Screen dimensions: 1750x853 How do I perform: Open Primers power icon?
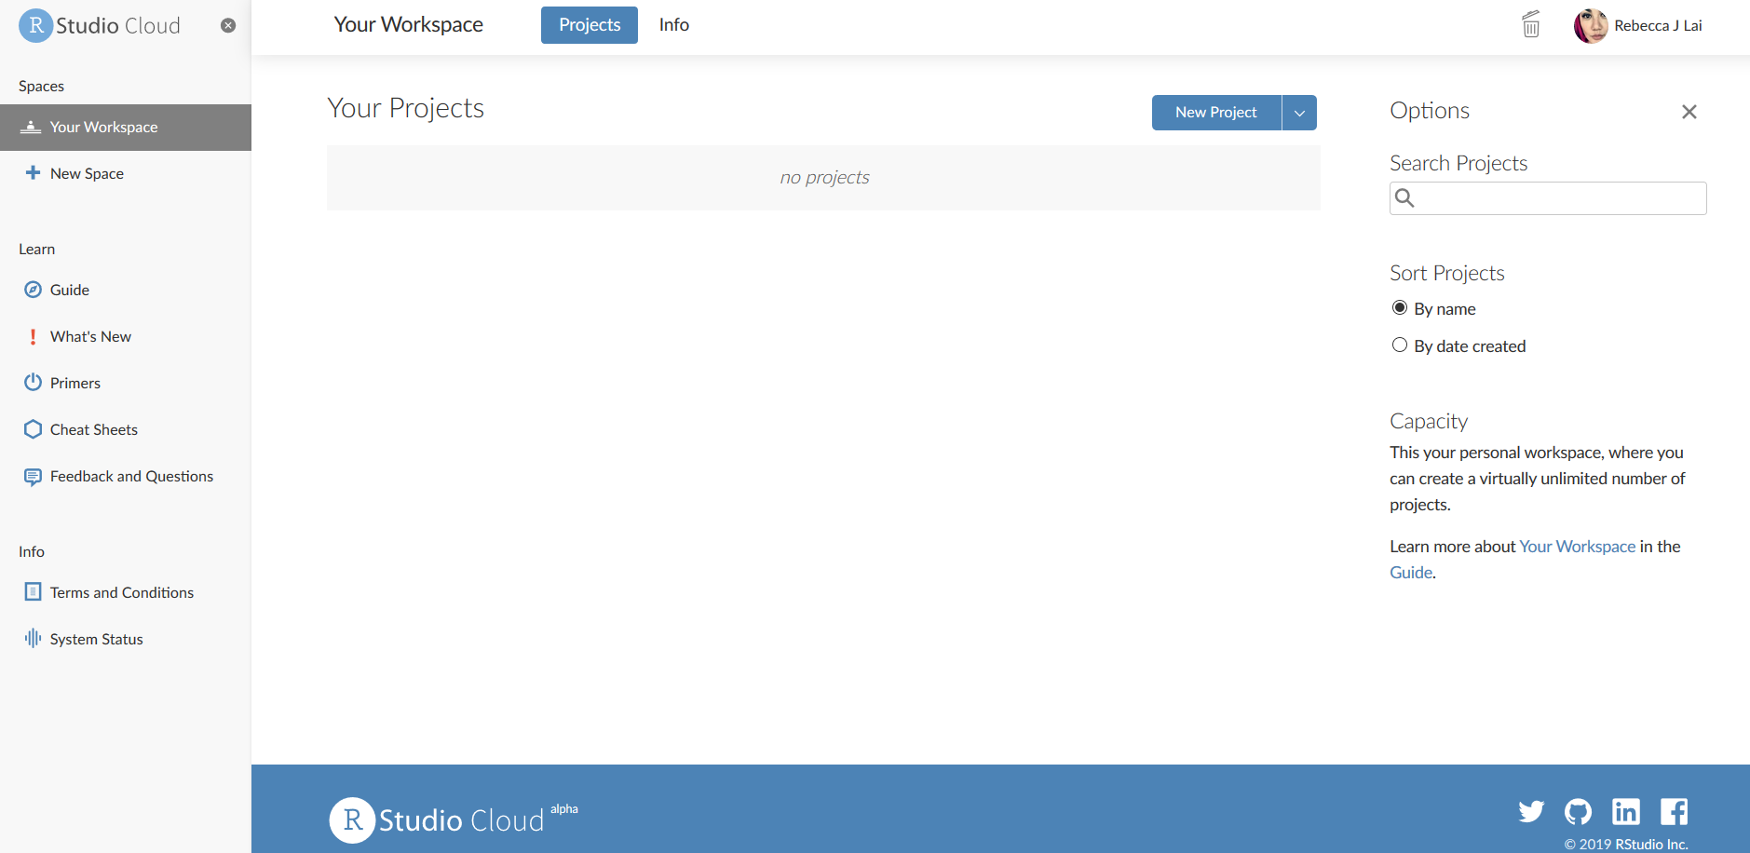[33, 383]
